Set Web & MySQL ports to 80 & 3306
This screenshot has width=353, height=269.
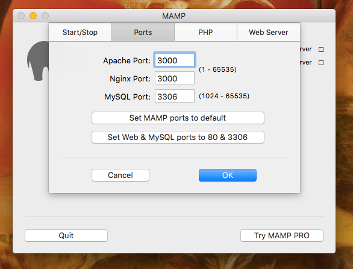pyautogui.click(x=178, y=137)
